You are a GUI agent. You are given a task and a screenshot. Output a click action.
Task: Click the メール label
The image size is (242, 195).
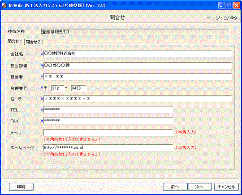pyautogui.click(x=15, y=133)
